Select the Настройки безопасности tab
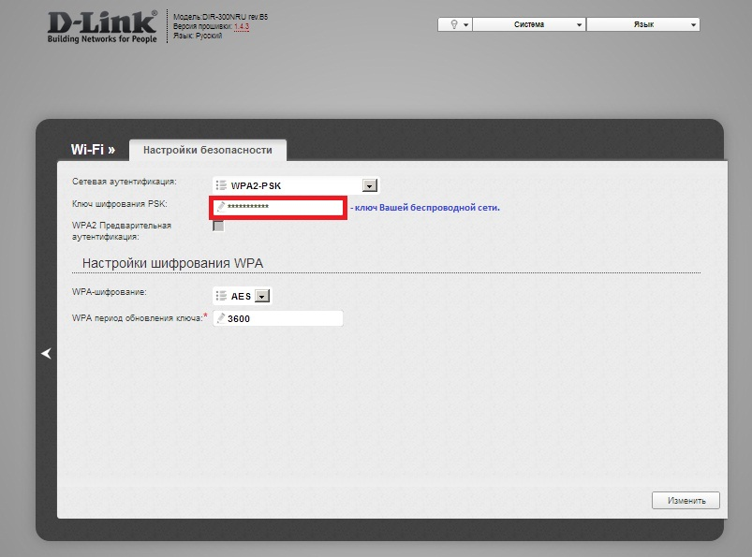 click(208, 150)
